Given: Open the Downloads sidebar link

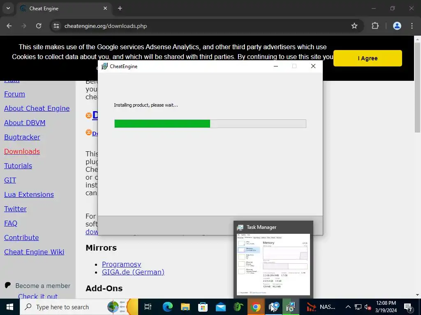Looking at the screenshot, I should [x=22, y=151].
